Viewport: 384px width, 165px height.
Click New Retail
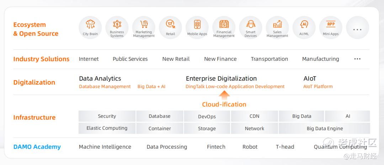[x=176, y=59]
